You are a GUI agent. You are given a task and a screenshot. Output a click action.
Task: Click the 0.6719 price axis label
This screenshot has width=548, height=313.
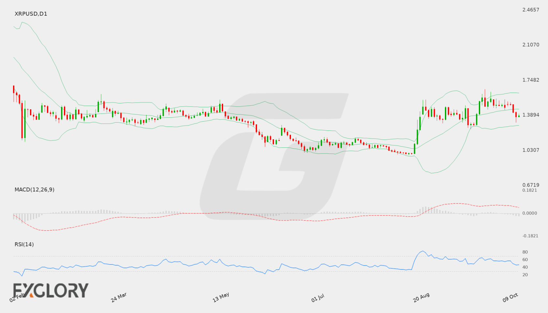531,185
